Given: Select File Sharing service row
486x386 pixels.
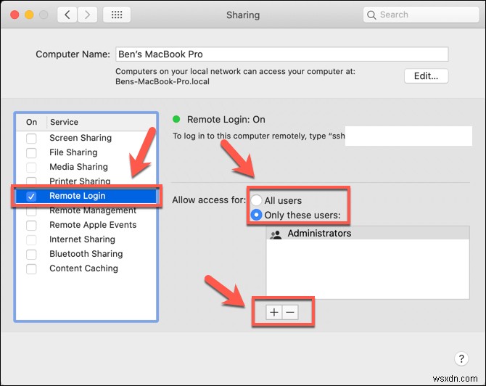Looking at the screenshot, I should pos(86,152).
